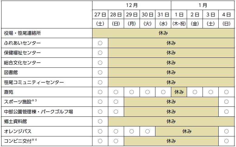
Task: Click the 28日 circle for 中部公園管理棟
Action: tap(116, 112)
